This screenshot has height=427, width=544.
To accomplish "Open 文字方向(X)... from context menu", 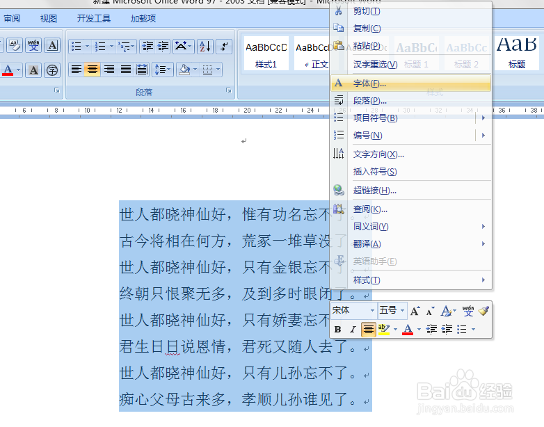I will 411,154.
